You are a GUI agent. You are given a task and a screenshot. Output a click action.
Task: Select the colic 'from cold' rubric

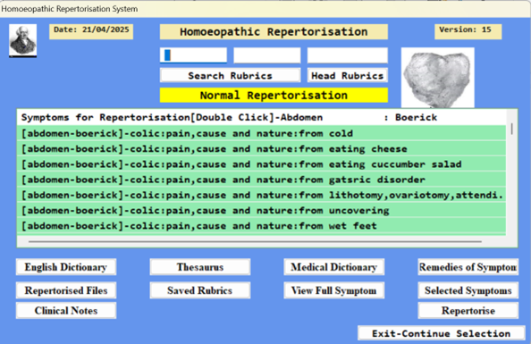[x=261, y=133]
